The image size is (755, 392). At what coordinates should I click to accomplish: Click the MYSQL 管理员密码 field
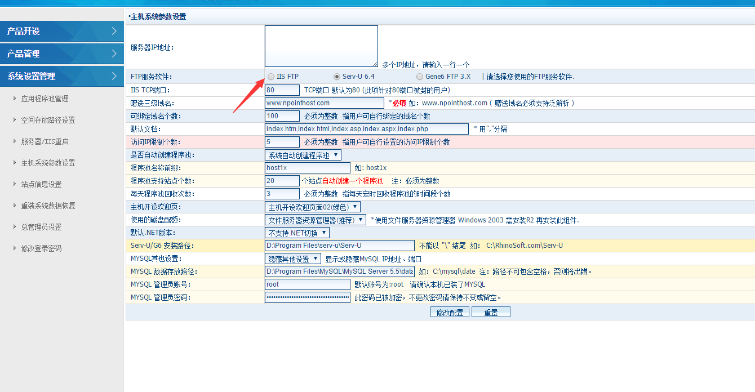(308, 297)
